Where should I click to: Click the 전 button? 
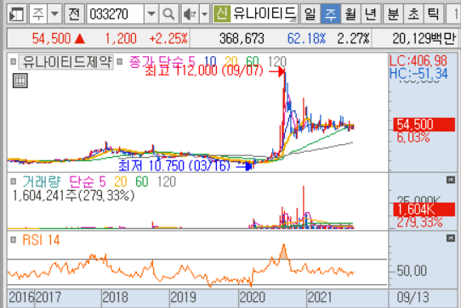[74, 14]
